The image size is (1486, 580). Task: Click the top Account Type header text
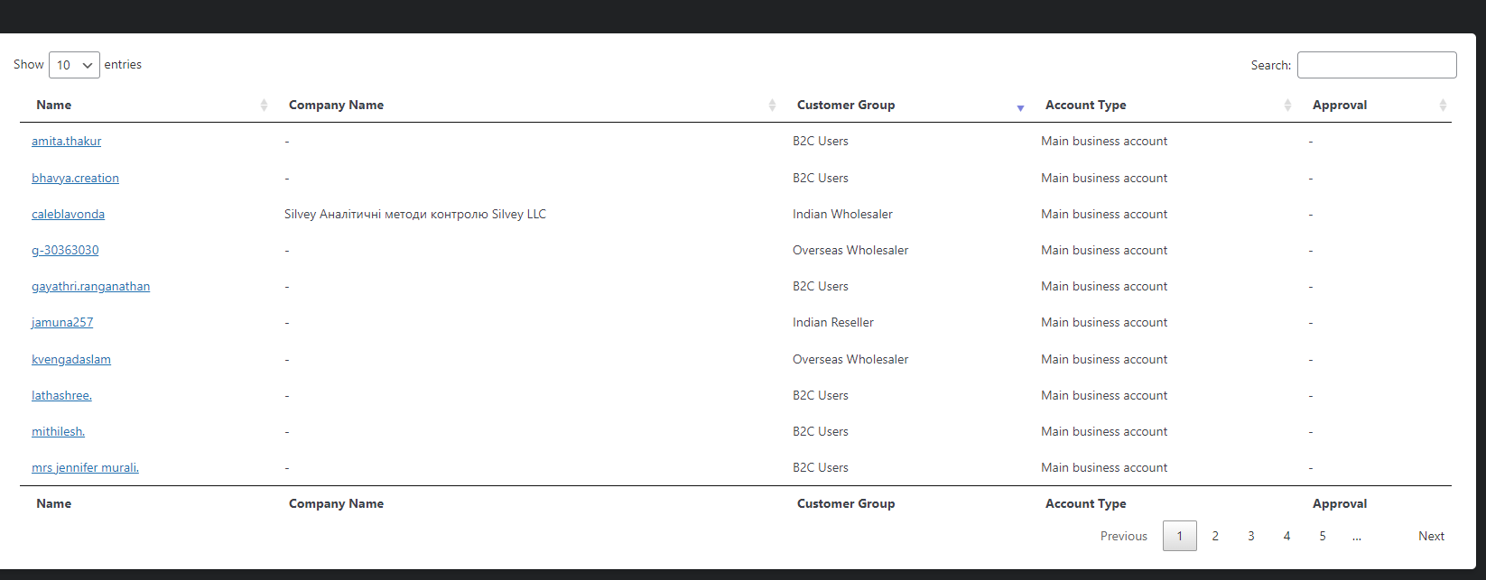1086,106
